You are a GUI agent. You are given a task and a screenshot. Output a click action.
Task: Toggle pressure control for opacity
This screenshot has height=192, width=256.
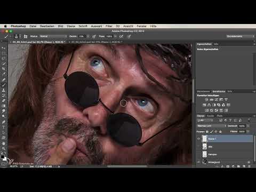94,36
